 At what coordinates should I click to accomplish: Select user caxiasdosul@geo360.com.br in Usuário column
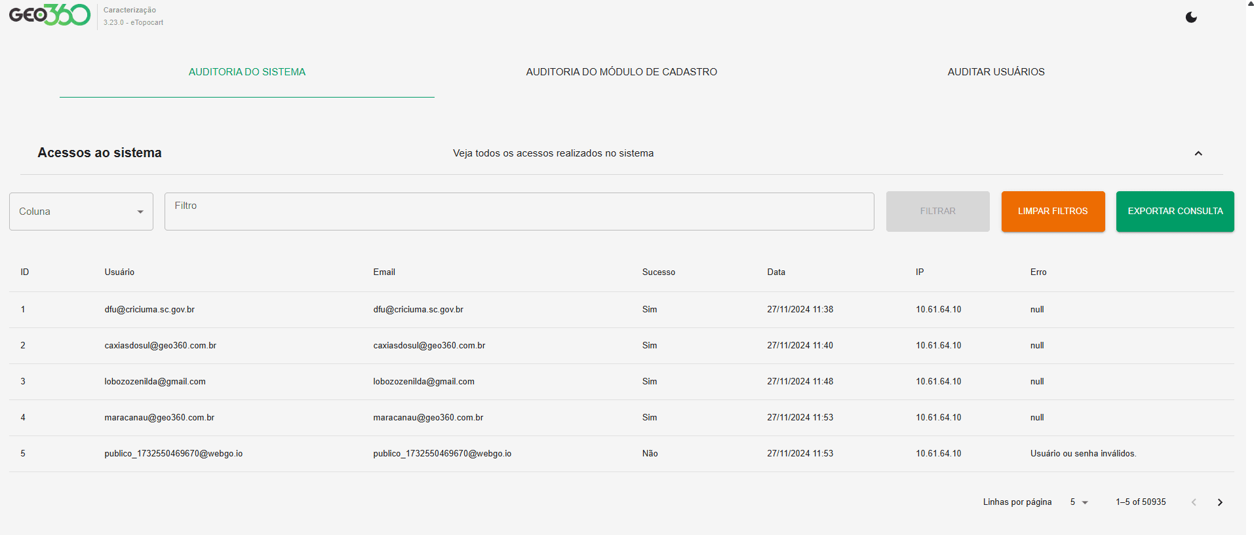click(x=161, y=346)
